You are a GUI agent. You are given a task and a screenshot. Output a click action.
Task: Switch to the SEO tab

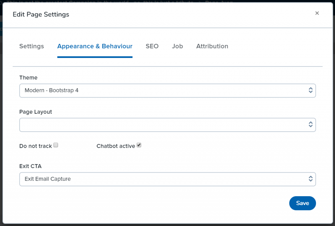[x=152, y=46]
